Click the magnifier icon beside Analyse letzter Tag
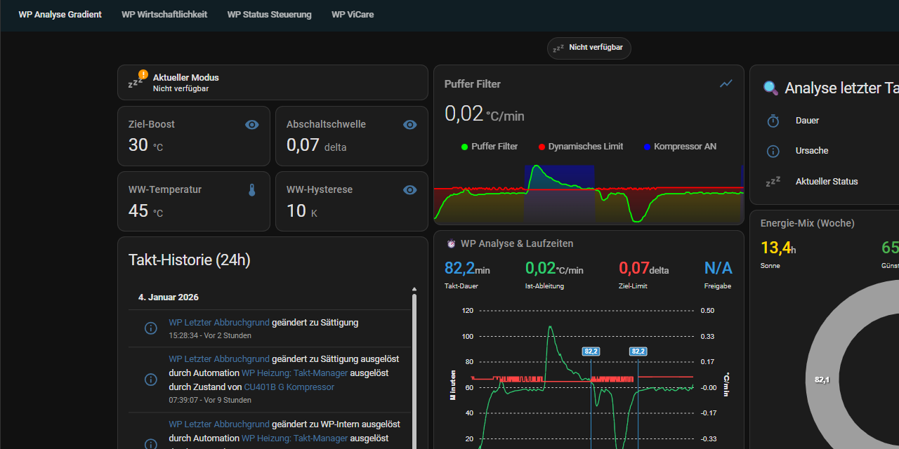This screenshot has height=449, width=899. click(x=770, y=88)
